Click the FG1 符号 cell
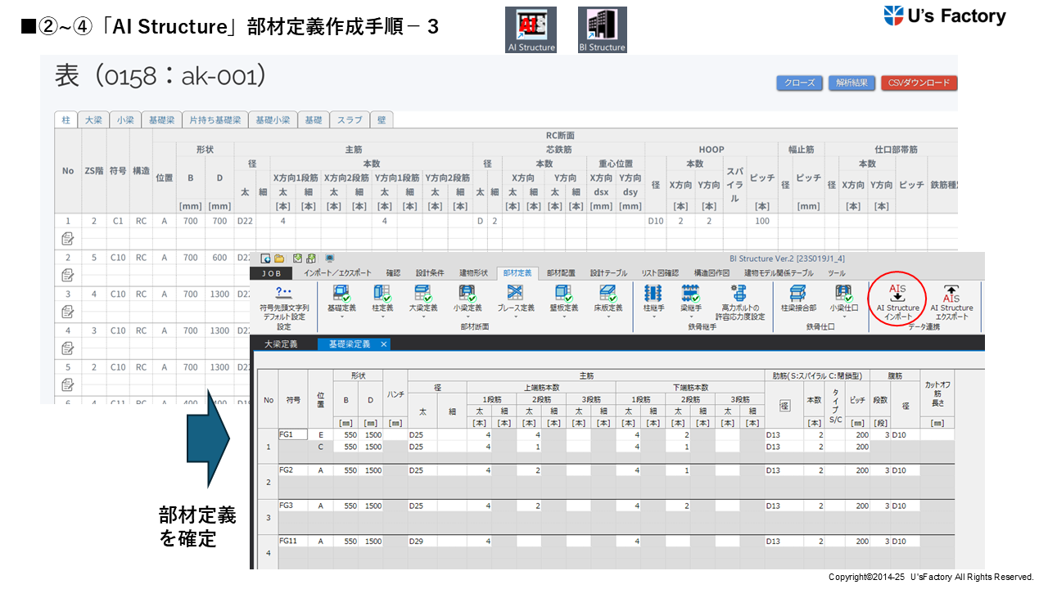 coord(292,435)
